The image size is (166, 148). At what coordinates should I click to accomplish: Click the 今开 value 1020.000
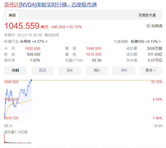click(33, 49)
